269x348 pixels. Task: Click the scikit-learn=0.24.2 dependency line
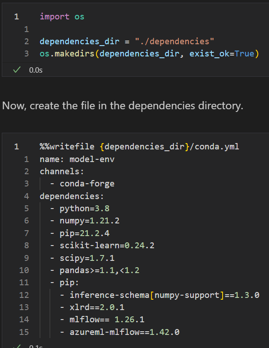(x=107, y=246)
